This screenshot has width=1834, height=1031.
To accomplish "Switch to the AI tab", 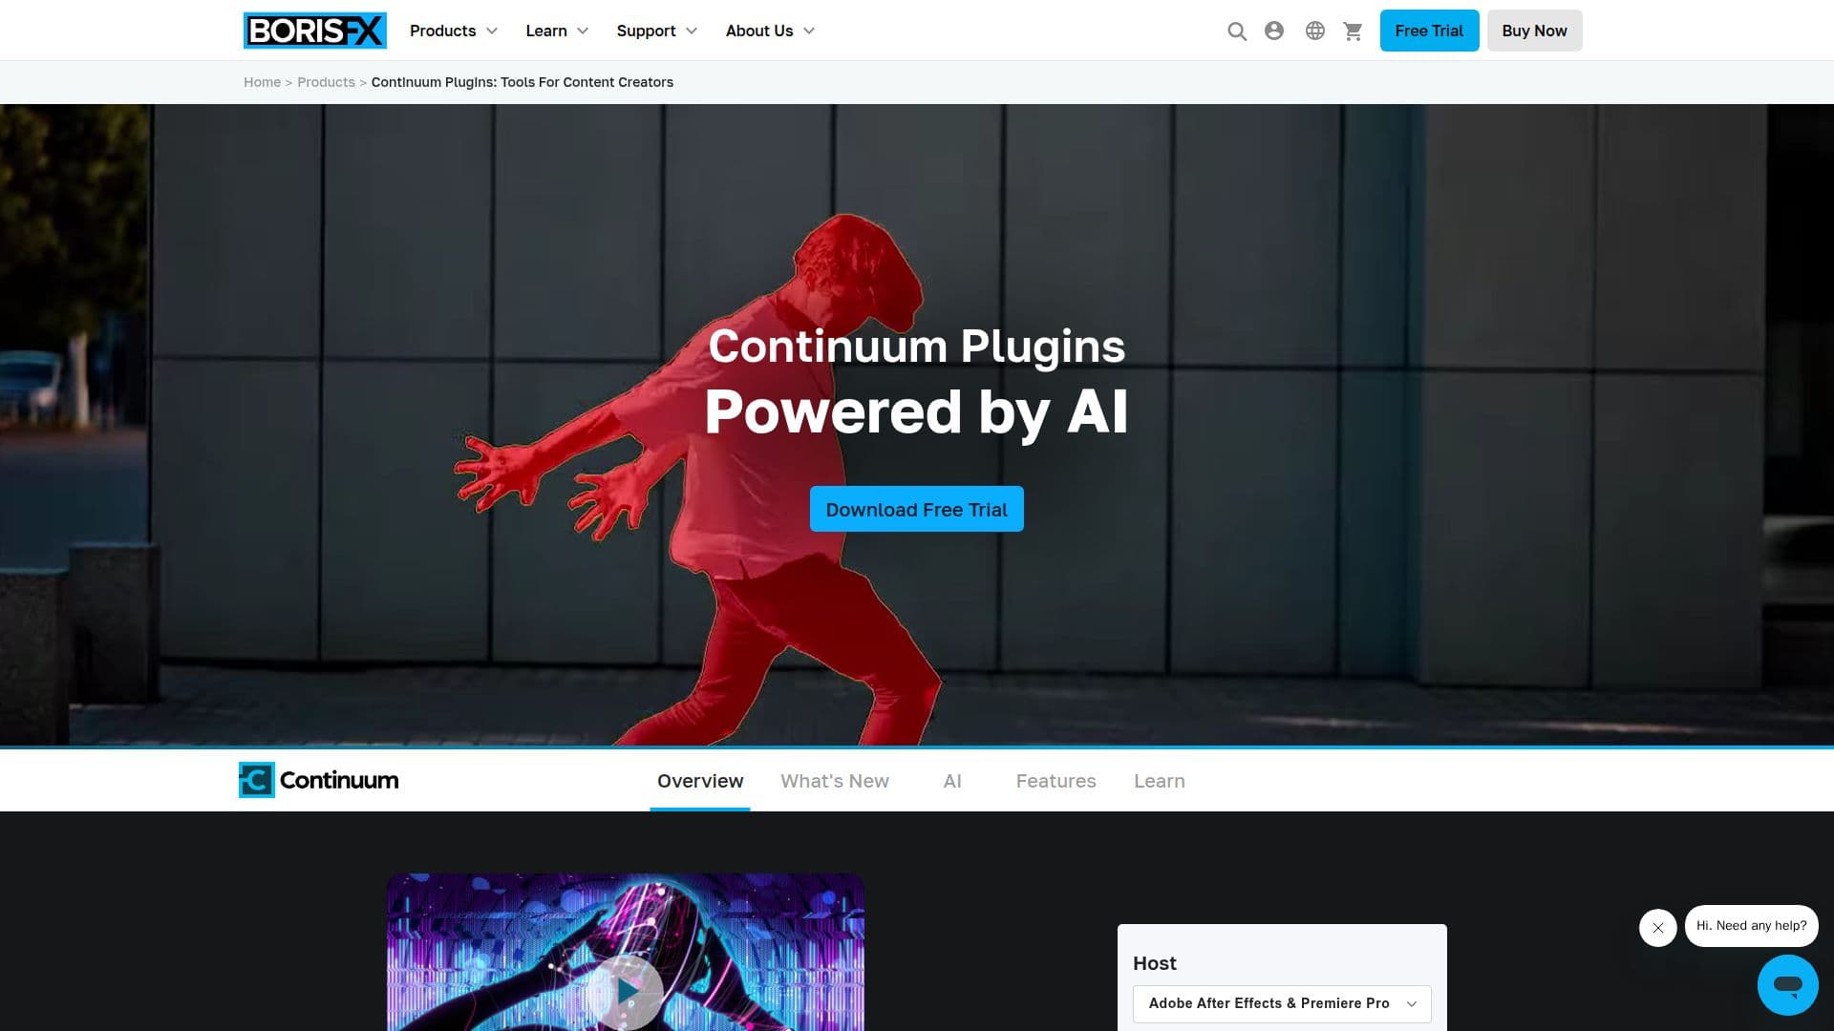I will click(x=952, y=781).
